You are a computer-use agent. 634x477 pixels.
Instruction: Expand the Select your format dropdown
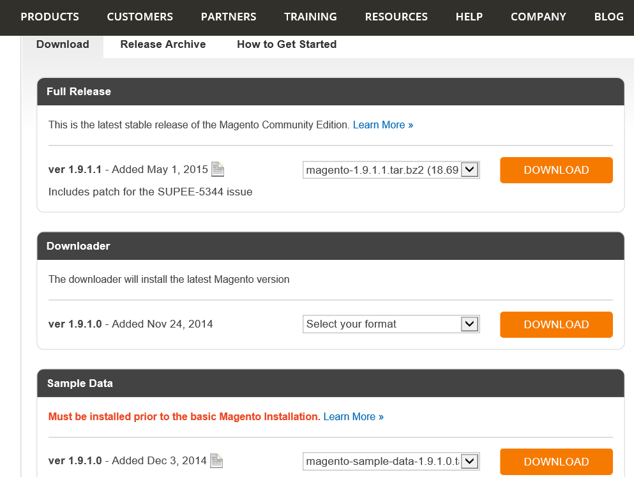[x=391, y=324]
